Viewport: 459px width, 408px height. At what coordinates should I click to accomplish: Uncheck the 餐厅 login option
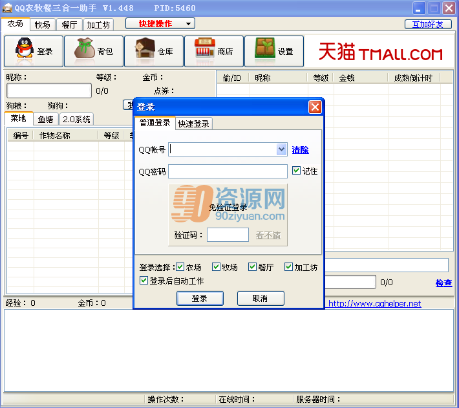click(252, 266)
